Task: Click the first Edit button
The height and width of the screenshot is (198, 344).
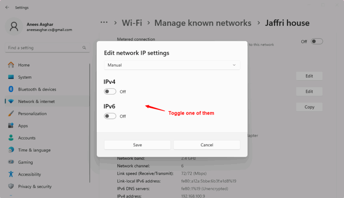Action: [x=309, y=76]
